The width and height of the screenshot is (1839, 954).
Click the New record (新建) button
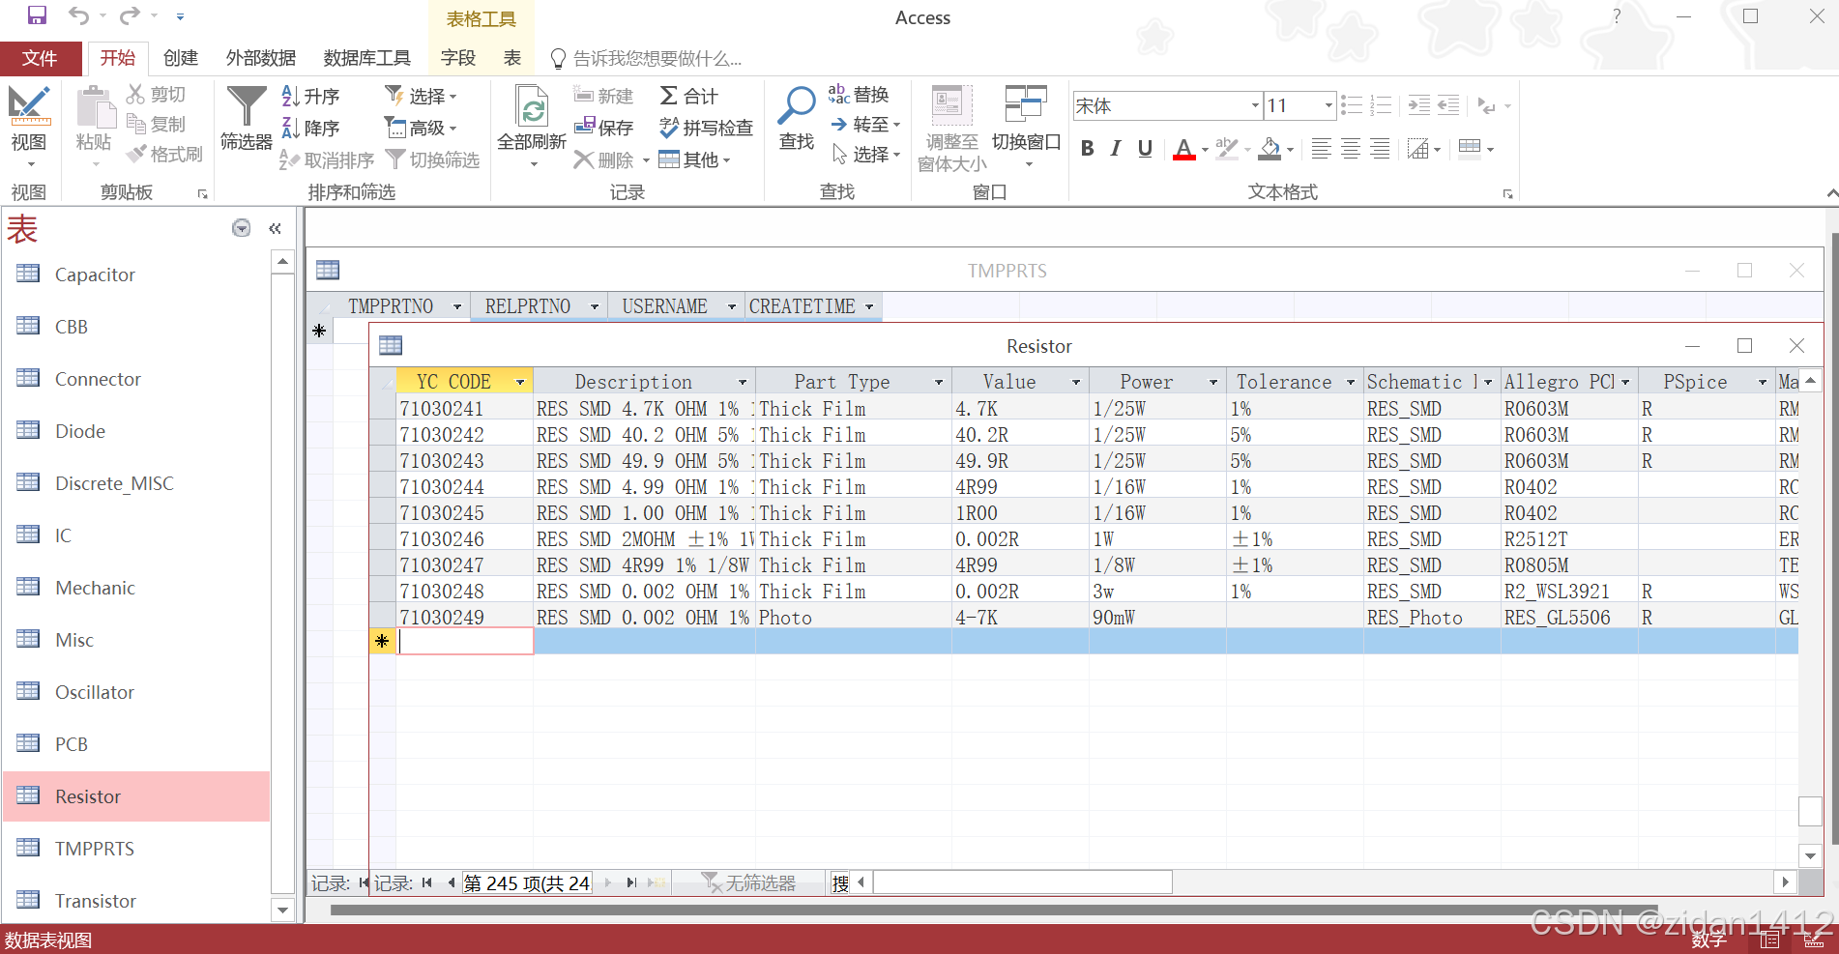pyautogui.click(x=603, y=96)
